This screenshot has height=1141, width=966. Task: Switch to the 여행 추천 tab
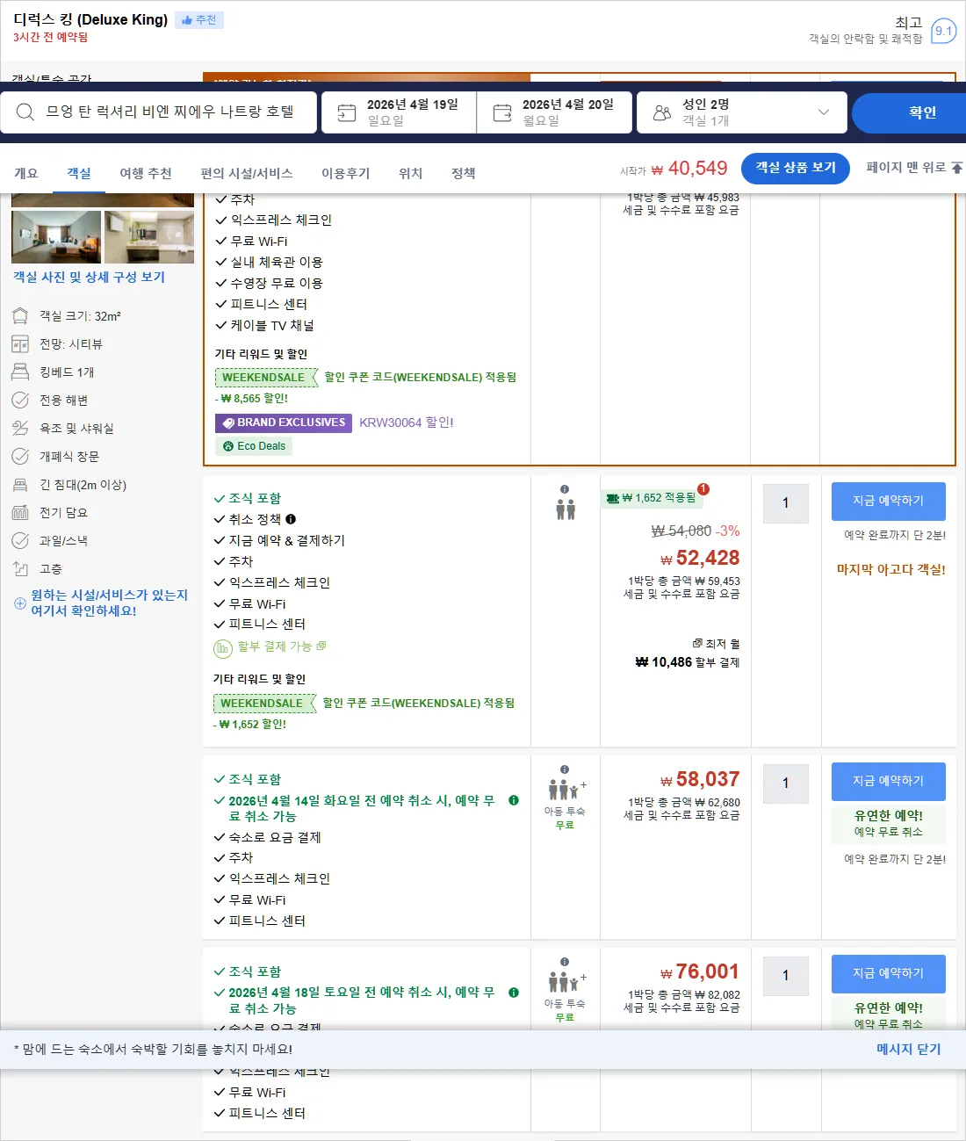point(146,173)
